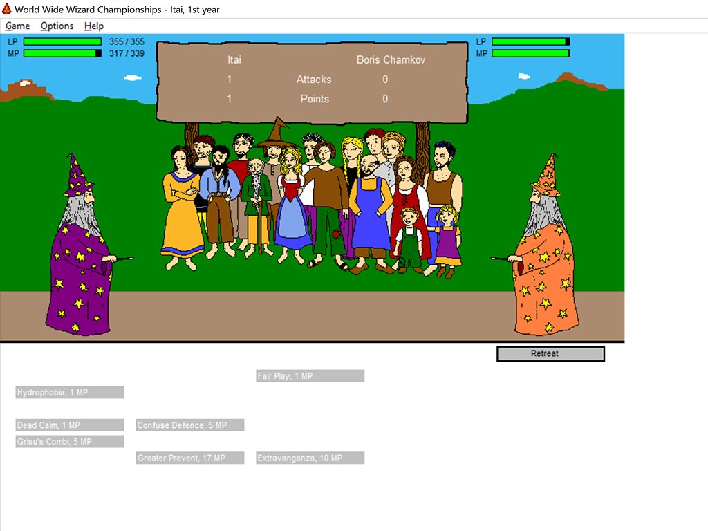Viewport: 708px width, 531px height.
Task: Click the spectator with the brown pointed hat
Action: (274, 153)
